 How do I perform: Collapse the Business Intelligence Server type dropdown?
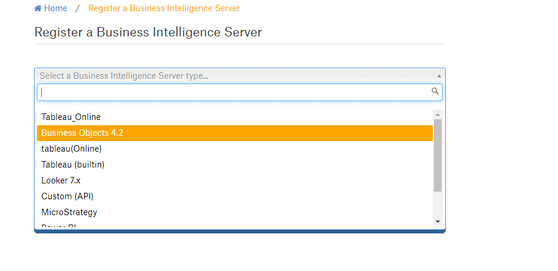tap(239, 76)
